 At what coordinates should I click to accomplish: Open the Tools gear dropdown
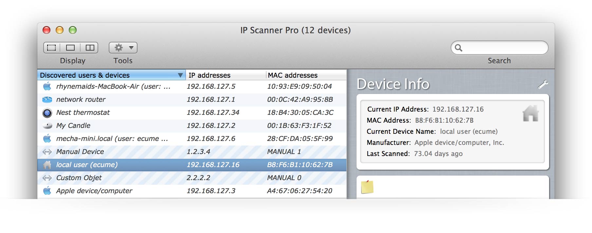pyautogui.click(x=123, y=48)
